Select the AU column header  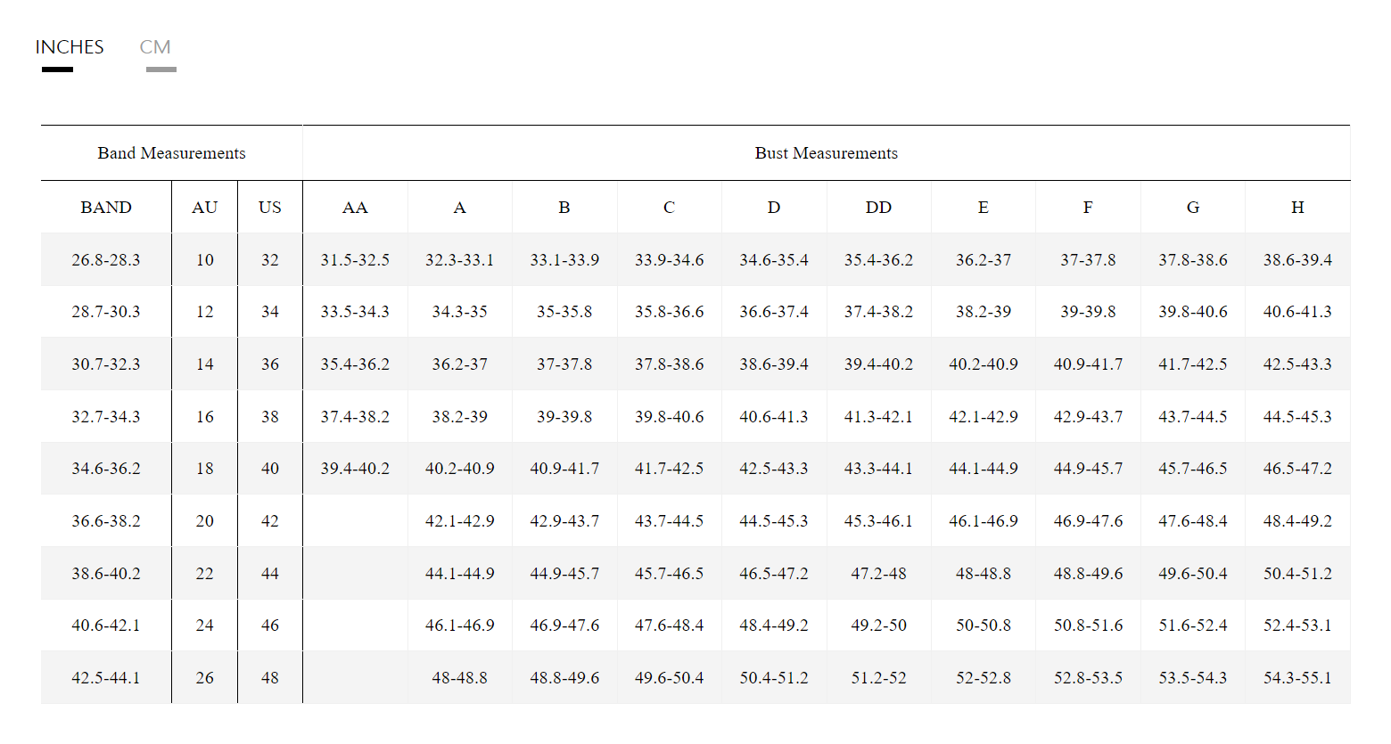tap(205, 208)
